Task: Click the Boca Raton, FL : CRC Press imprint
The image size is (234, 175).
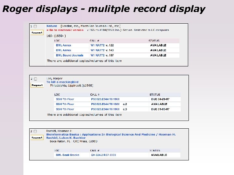Action: pyautogui.click(x=73, y=141)
